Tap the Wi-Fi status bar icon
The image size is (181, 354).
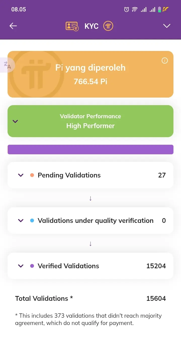pos(135,10)
